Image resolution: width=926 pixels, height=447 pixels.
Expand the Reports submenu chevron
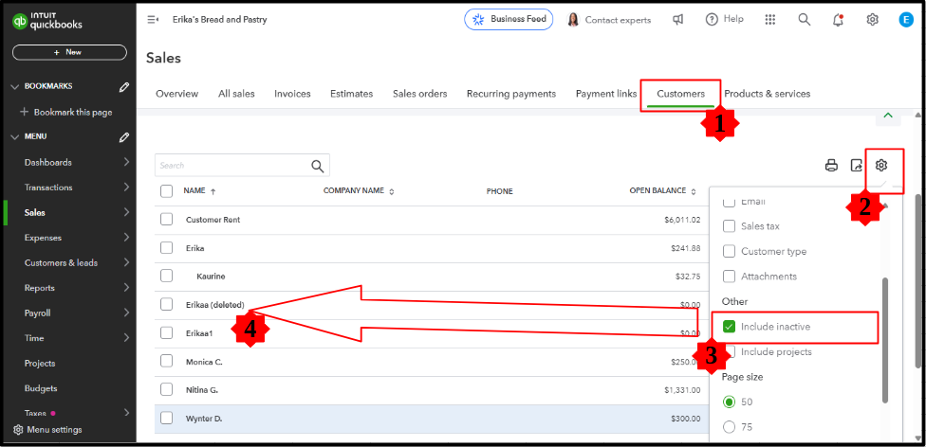(x=126, y=288)
